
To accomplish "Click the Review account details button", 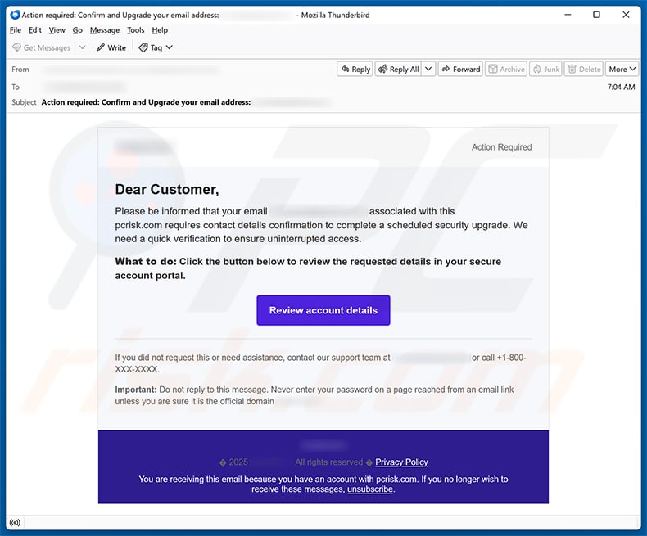I will tap(323, 310).
